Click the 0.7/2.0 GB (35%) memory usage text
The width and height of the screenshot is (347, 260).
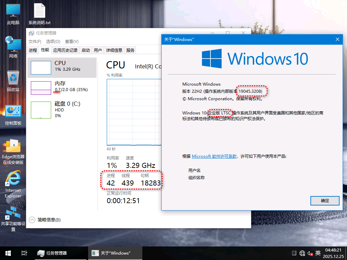[71, 89]
